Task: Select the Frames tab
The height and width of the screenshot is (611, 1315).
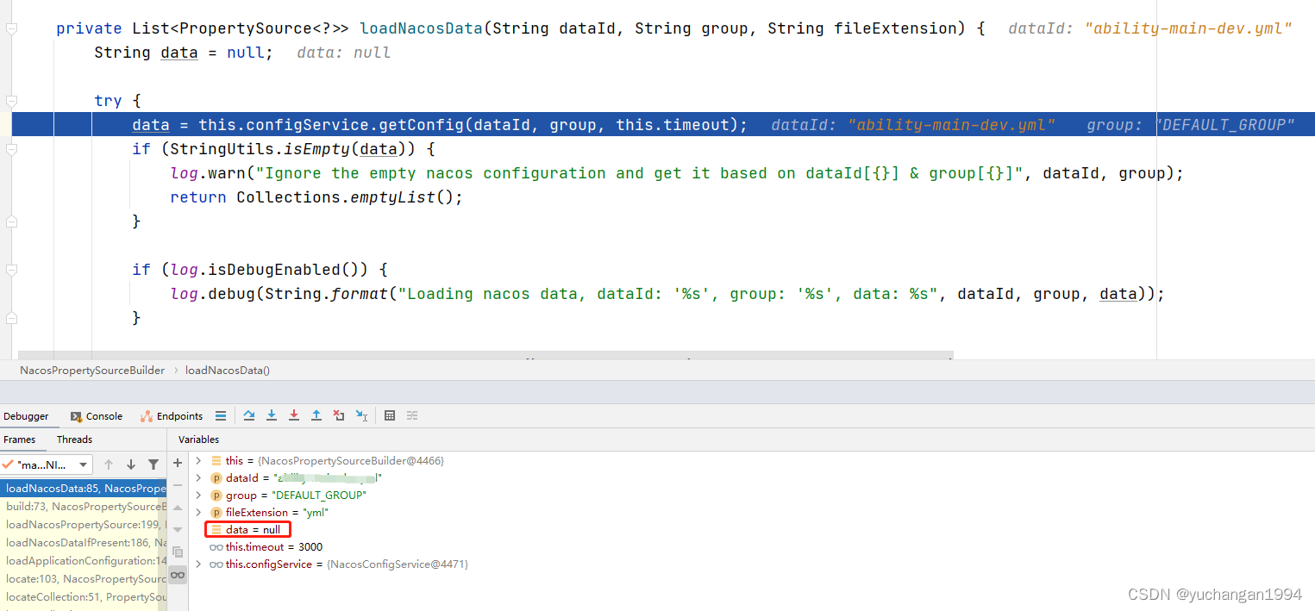Action: point(20,440)
